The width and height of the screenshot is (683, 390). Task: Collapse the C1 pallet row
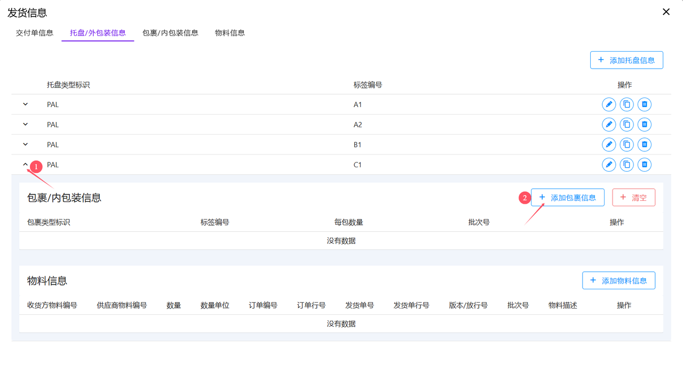click(26, 165)
